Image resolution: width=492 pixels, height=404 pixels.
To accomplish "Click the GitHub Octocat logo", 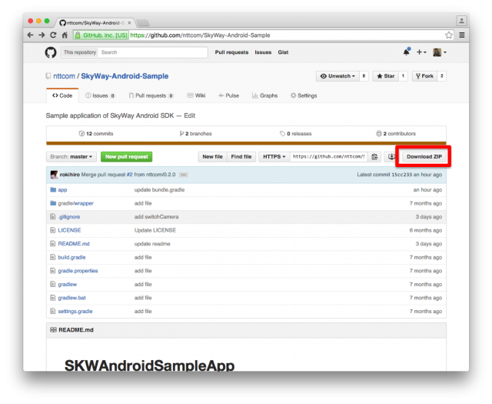I will click(x=51, y=52).
